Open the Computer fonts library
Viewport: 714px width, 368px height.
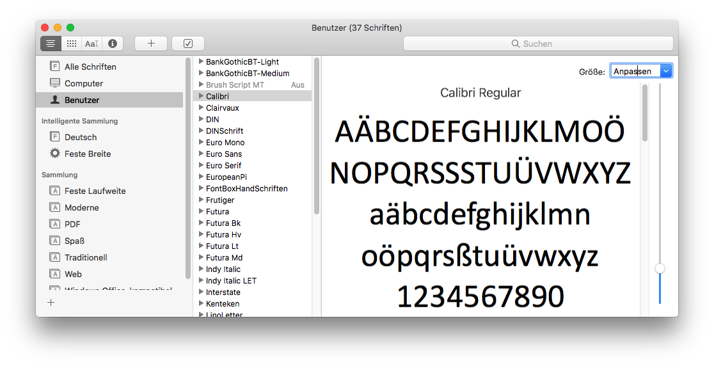pyautogui.click(x=83, y=83)
